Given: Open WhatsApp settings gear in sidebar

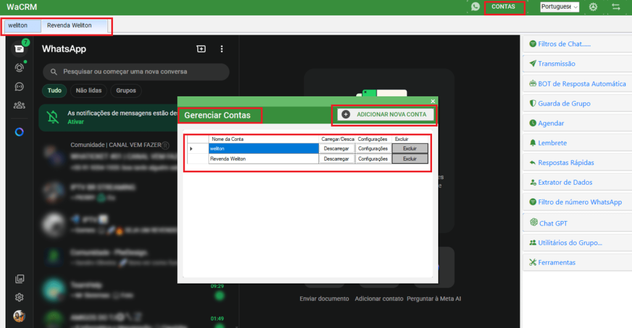Looking at the screenshot, I should [19, 297].
